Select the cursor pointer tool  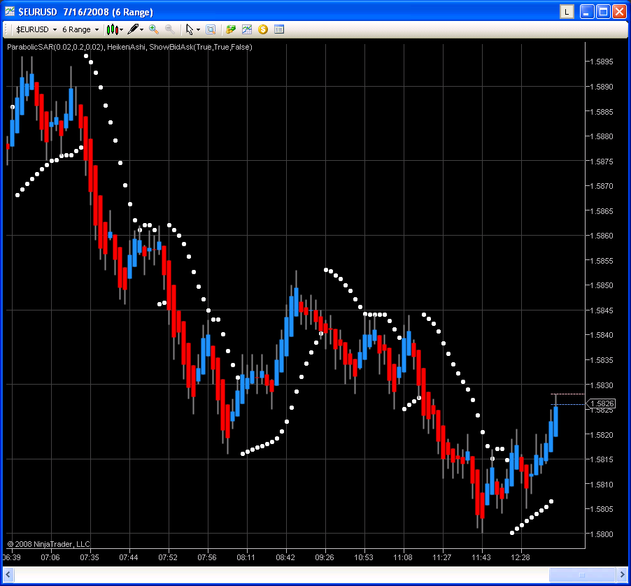190,29
